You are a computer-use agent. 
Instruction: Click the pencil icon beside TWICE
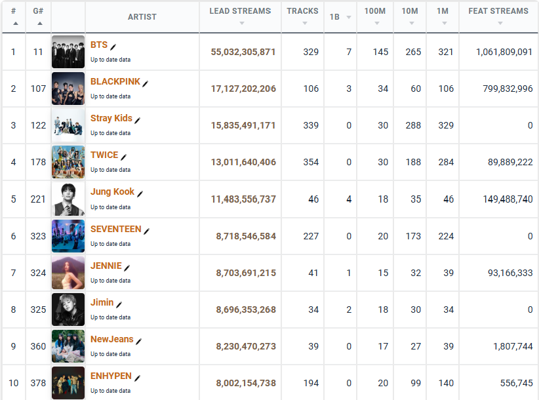(x=124, y=157)
